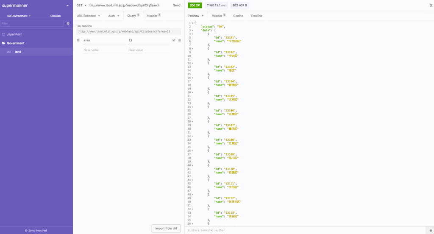Switch to the response Header tab
Image resolution: width=434 pixels, height=234 pixels.
(x=219, y=16)
